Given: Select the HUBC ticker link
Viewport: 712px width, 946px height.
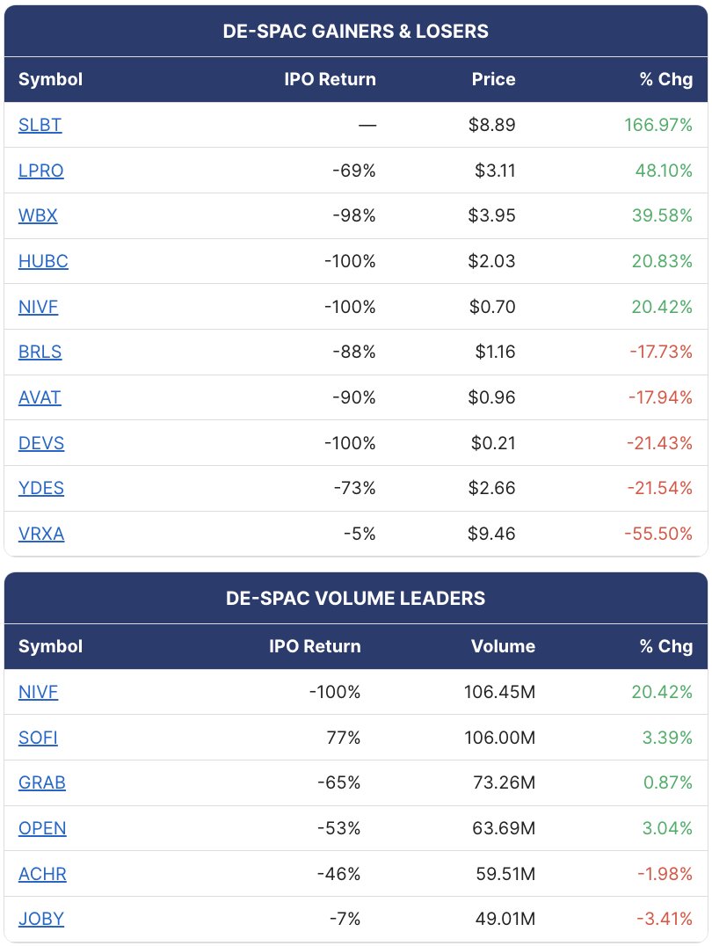Looking at the screenshot, I should [43, 261].
